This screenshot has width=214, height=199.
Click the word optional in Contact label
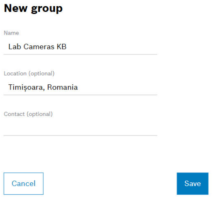[x=40, y=114]
